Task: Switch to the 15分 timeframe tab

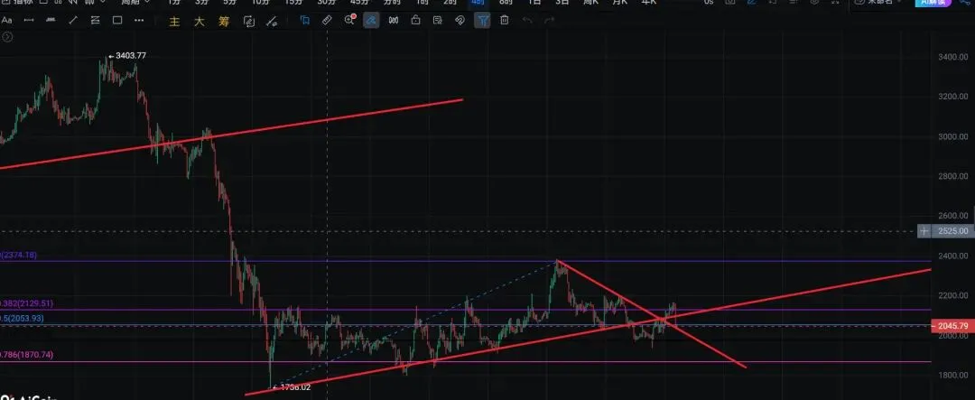Action: pos(293,3)
